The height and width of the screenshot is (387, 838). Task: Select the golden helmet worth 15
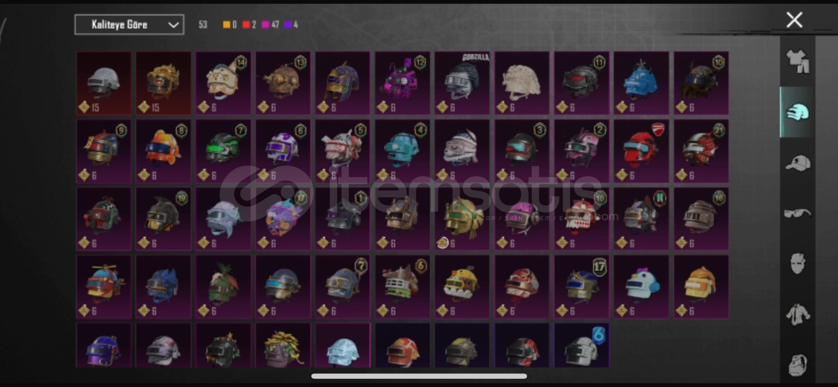(163, 83)
